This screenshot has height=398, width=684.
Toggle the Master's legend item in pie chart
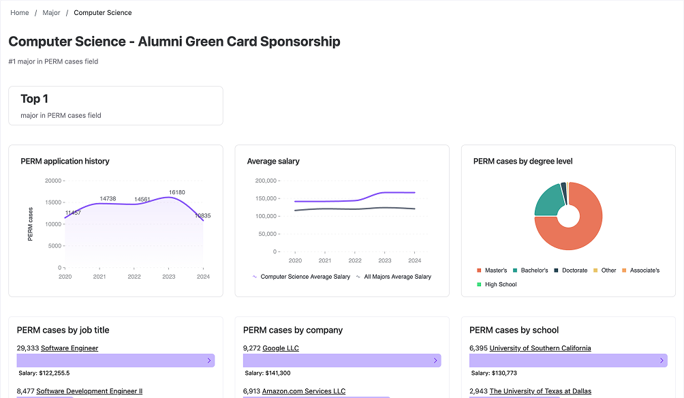click(x=492, y=271)
